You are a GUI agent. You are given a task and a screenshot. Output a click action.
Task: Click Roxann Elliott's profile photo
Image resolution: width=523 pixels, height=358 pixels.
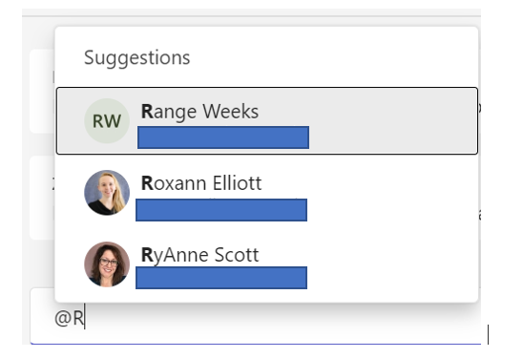click(107, 193)
